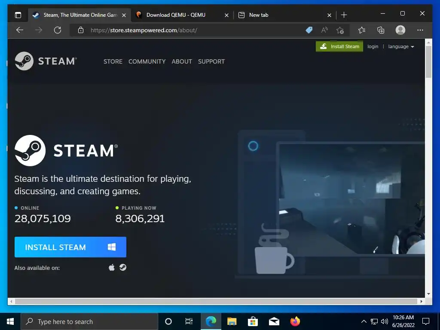Launch Firefox from the taskbar
The height and width of the screenshot is (330, 440).
click(295, 321)
